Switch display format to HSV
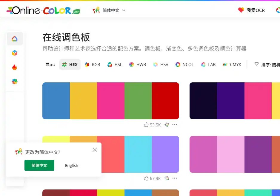This screenshot has height=196, width=280. 161,65
